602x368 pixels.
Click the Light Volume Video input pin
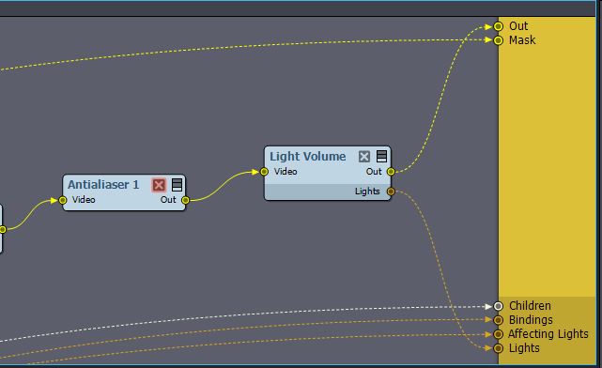click(264, 172)
